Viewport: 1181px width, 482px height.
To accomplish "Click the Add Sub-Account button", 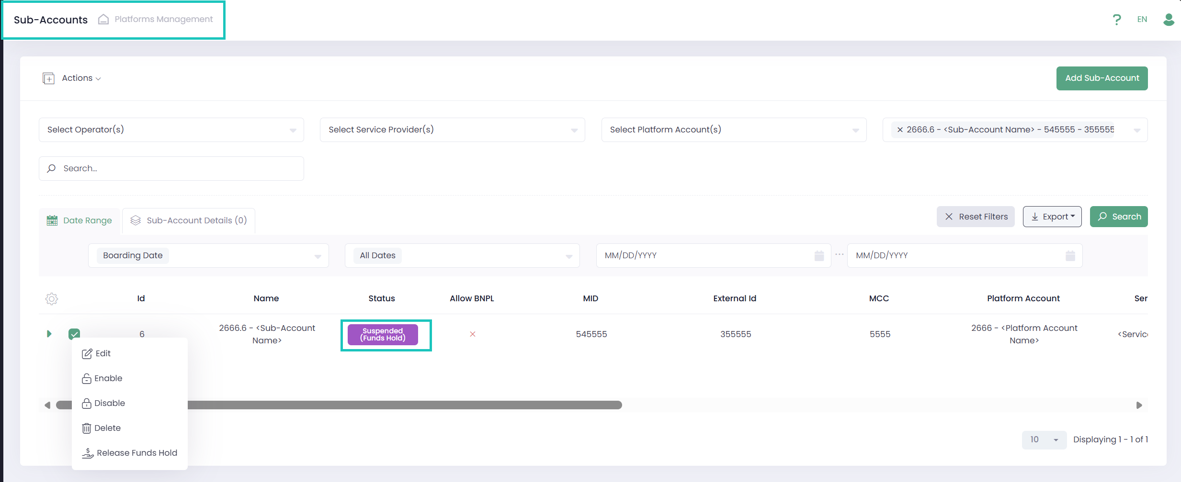I will point(1102,78).
